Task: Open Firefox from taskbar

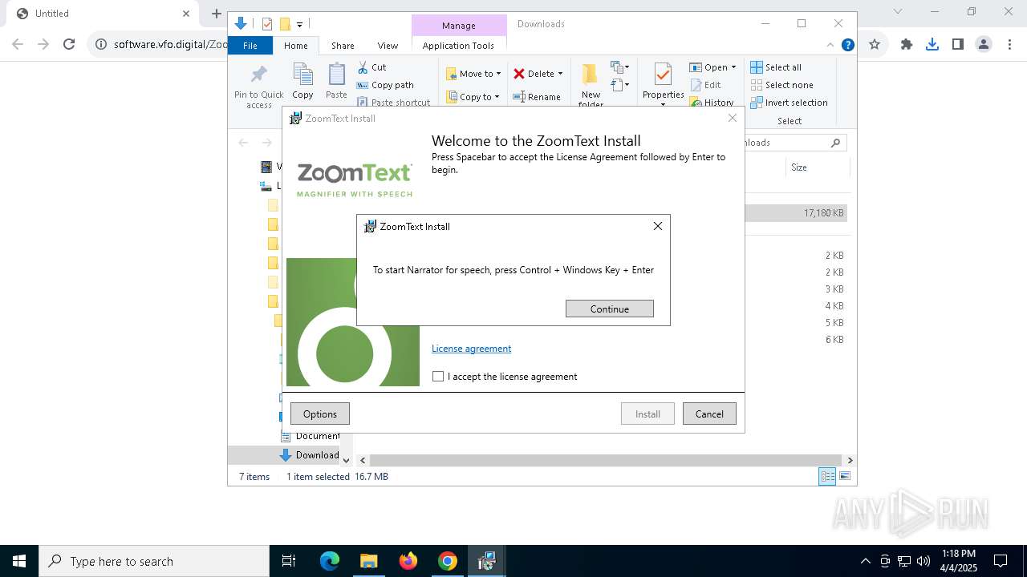Action: [x=408, y=561]
